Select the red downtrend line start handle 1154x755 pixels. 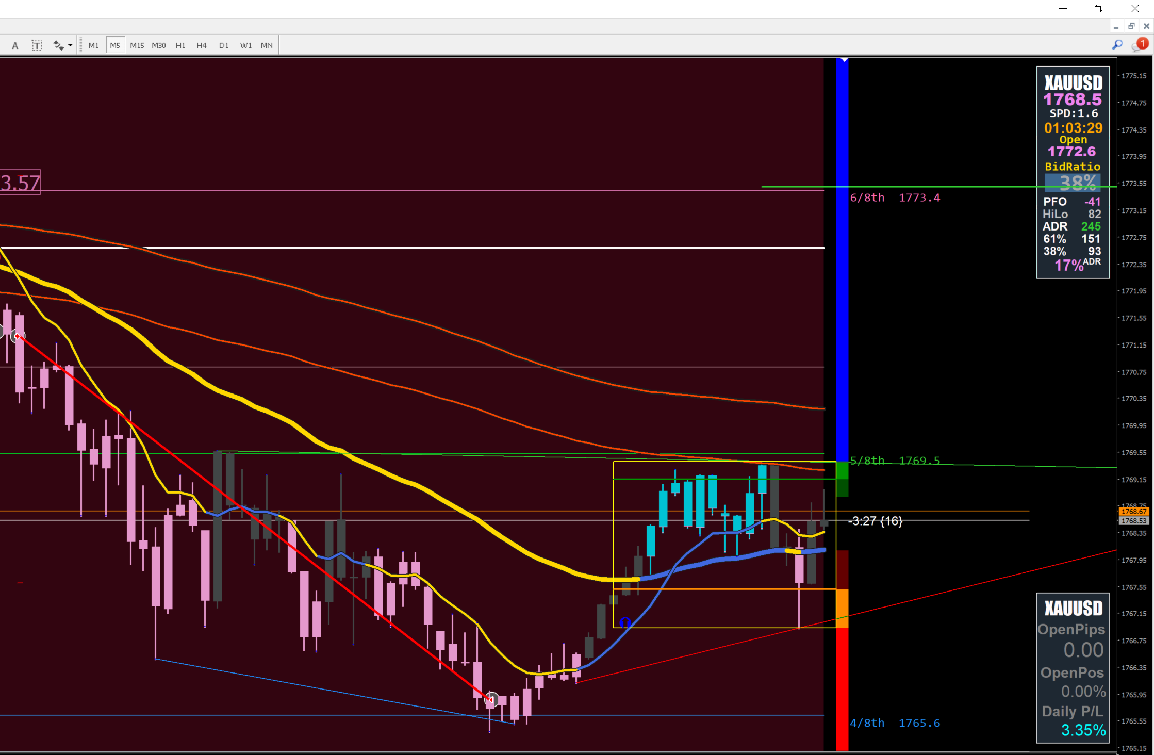(x=17, y=336)
